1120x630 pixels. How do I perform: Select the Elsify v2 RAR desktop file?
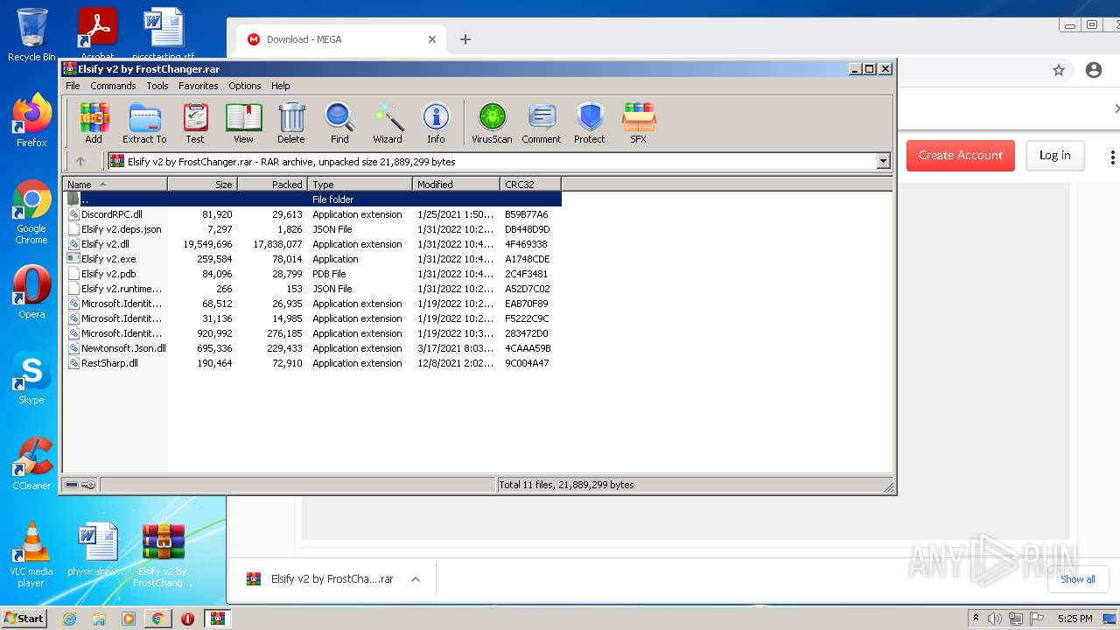[x=164, y=555]
